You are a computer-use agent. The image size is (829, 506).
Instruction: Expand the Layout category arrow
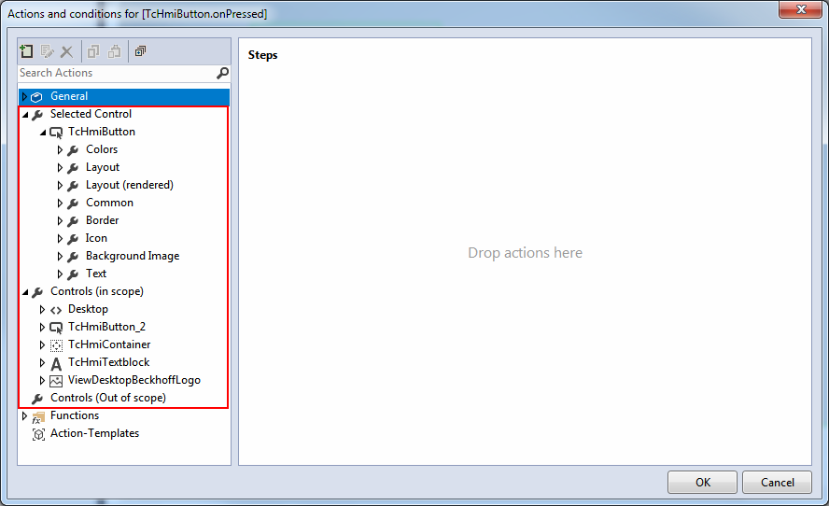[60, 168]
